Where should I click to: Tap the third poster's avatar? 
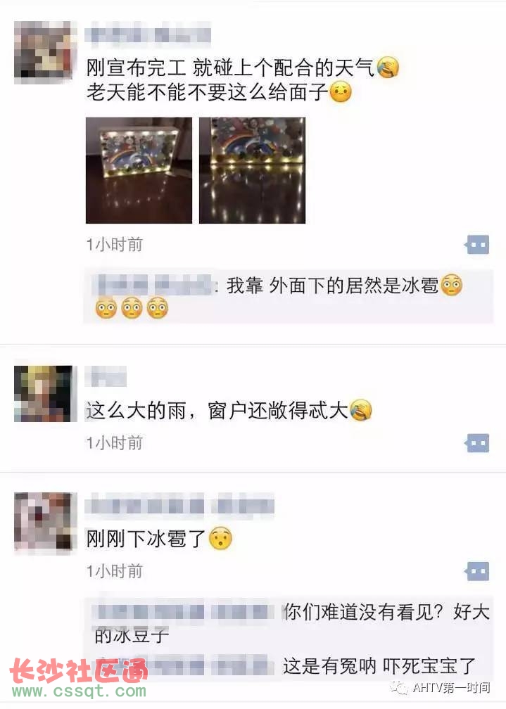(x=44, y=522)
